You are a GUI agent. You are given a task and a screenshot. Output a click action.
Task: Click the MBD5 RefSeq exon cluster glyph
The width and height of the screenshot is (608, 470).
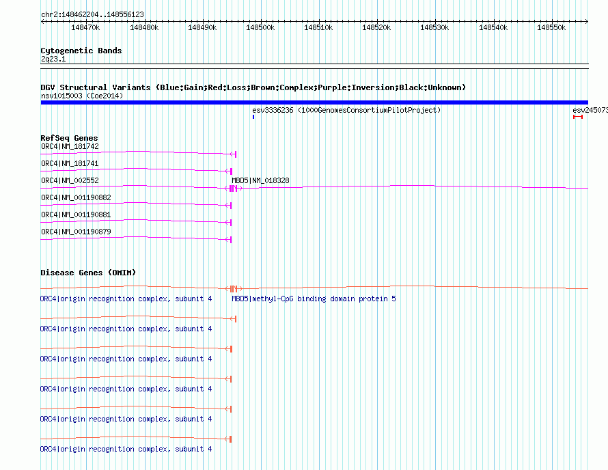click(x=234, y=189)
